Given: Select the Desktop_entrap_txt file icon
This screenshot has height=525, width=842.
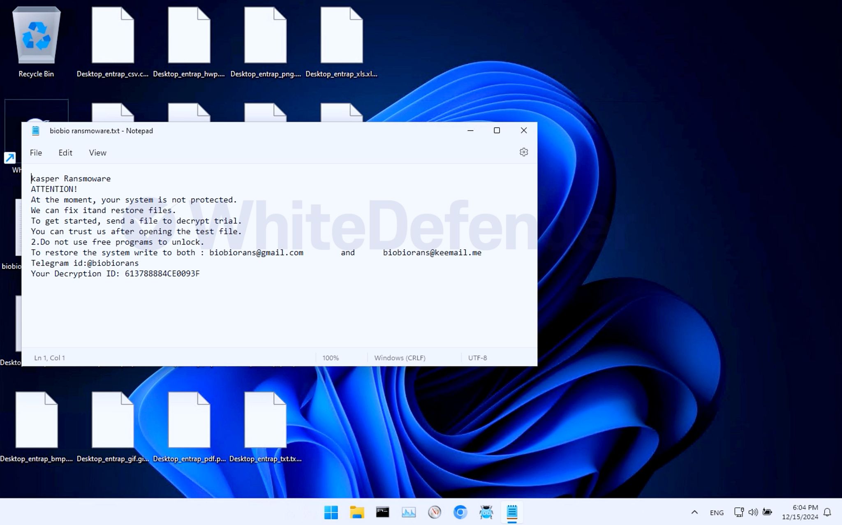Looking at the screenshot, I should (265, 426).
